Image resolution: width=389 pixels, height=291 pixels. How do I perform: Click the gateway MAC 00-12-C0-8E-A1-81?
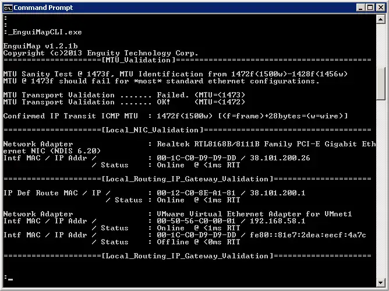[188, 192]
